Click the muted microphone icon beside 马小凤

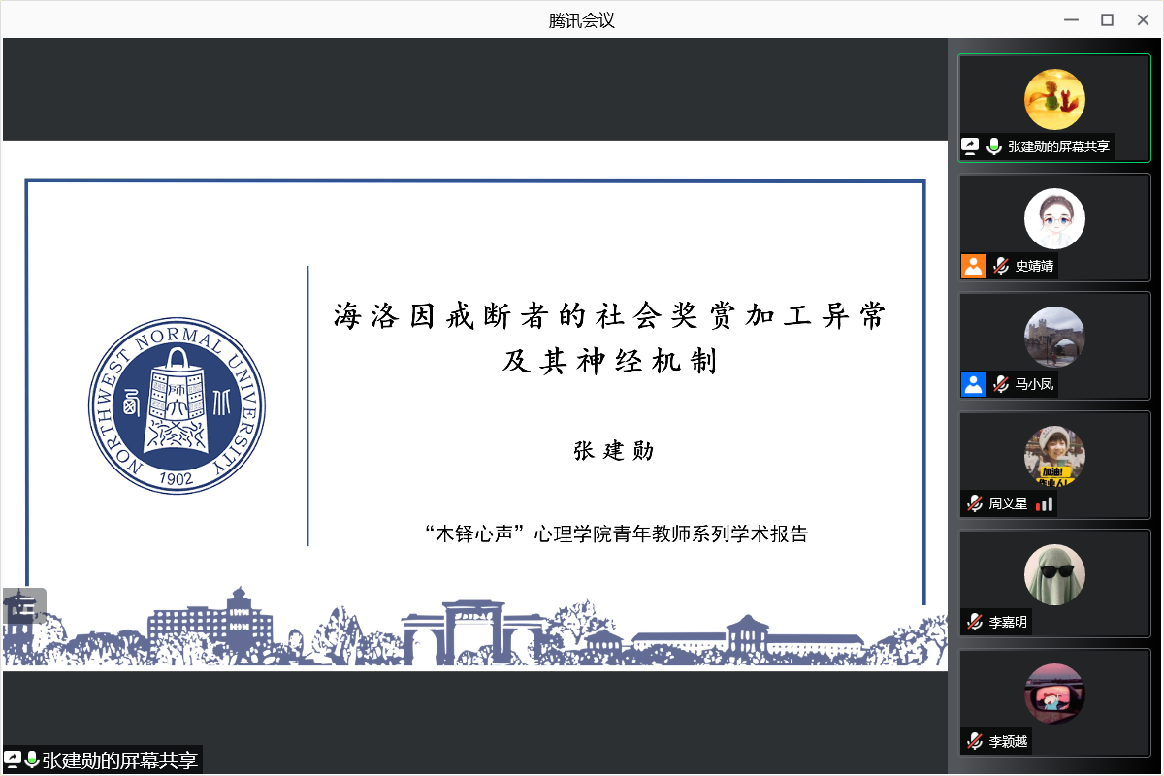[1000, 384]
